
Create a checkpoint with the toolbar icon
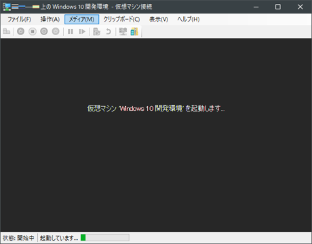(x=96, y=31)
